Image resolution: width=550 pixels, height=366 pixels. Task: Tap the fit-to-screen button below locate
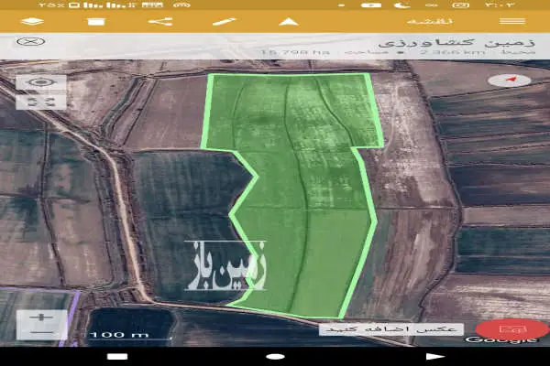pos(40,102)
